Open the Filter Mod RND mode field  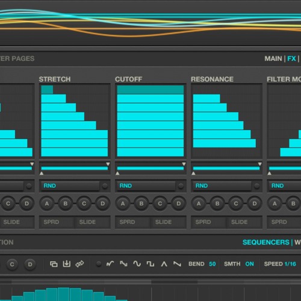click(285, 186)
